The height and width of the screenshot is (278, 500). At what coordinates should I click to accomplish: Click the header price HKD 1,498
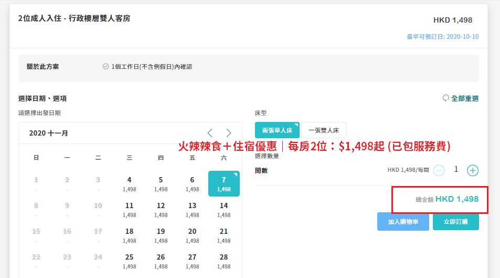pos(453,20)
